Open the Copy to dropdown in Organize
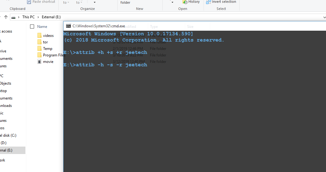This screenshot has height=172, width=326. [79, 2]
